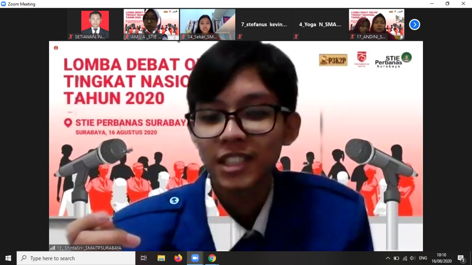Image resolution: width=472 pixels, height=265 pixels.
Task: Click the red recording indicator dot
Action: pos(56,48)
